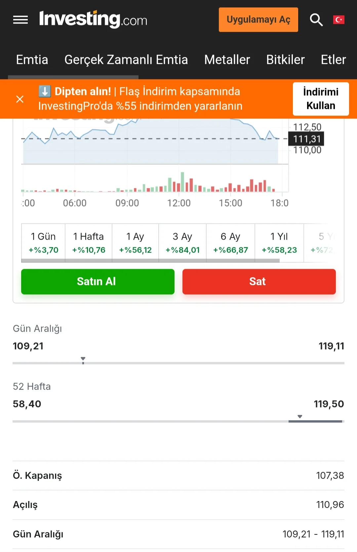Tap the Investing.com logo
357x552 pixels.
[x=93, y=20]
